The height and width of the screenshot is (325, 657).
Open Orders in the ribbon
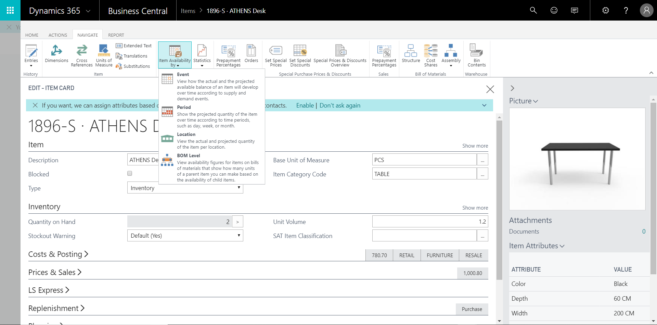click(x=251, y=54)
